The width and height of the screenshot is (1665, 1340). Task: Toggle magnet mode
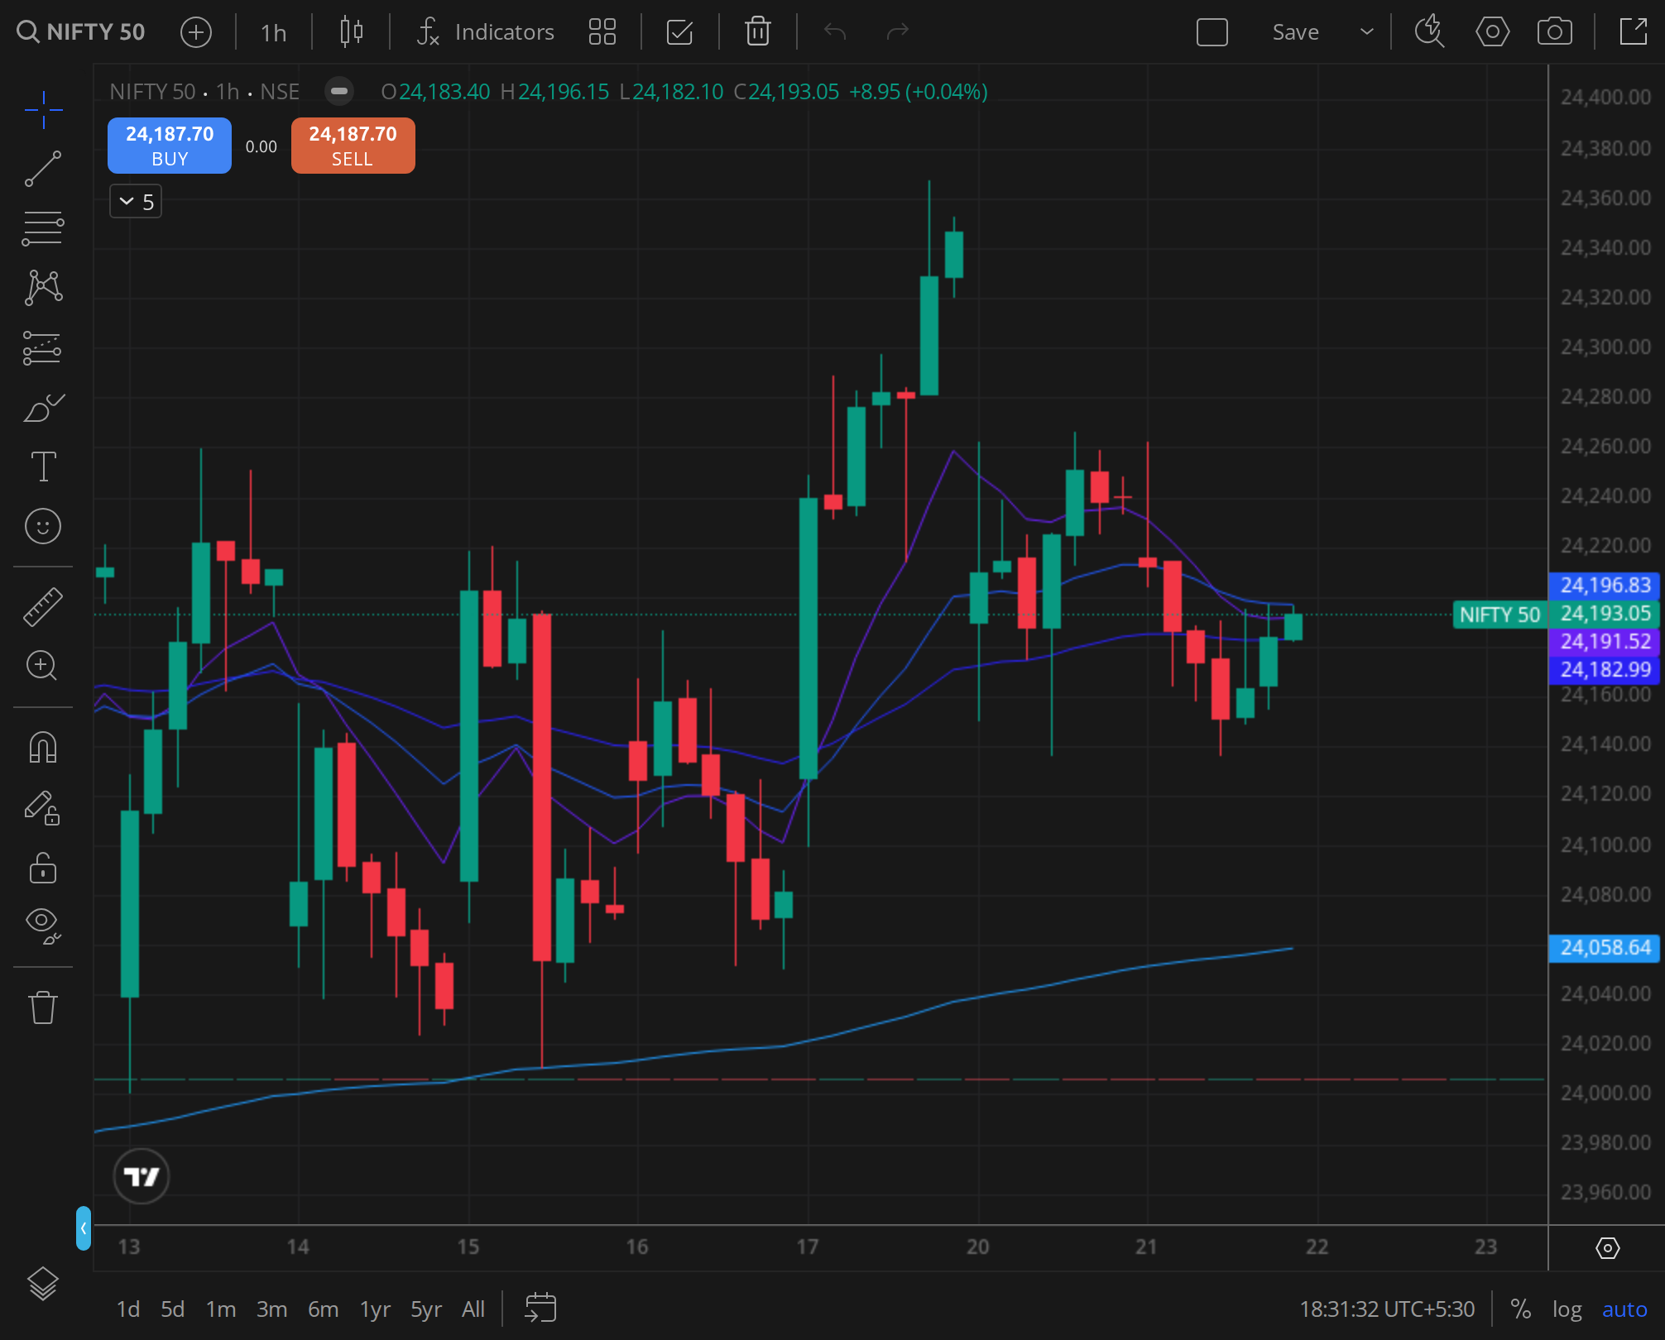43,747
